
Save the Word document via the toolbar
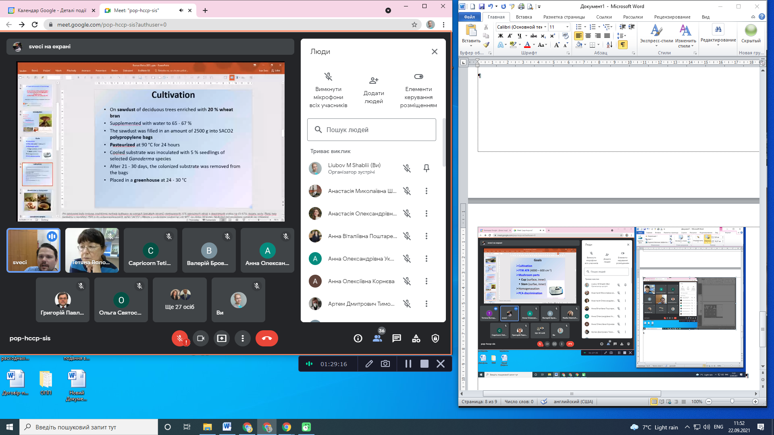tap(481, 6)
